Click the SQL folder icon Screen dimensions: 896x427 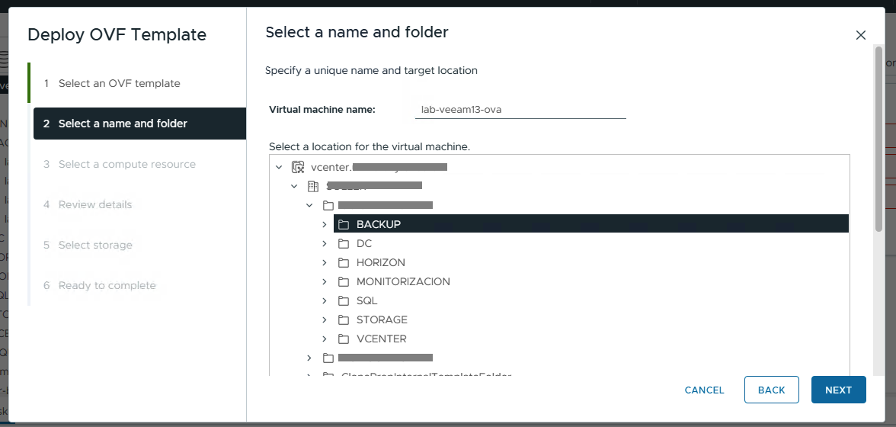point(344,300)
